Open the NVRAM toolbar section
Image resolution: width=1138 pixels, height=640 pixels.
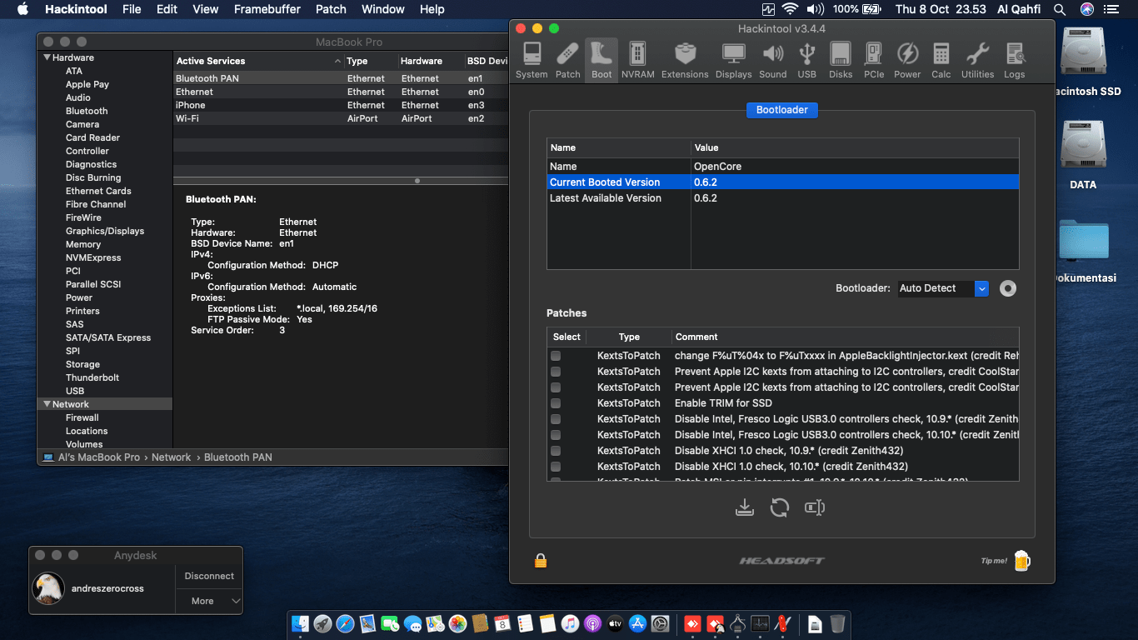(637, 59)
